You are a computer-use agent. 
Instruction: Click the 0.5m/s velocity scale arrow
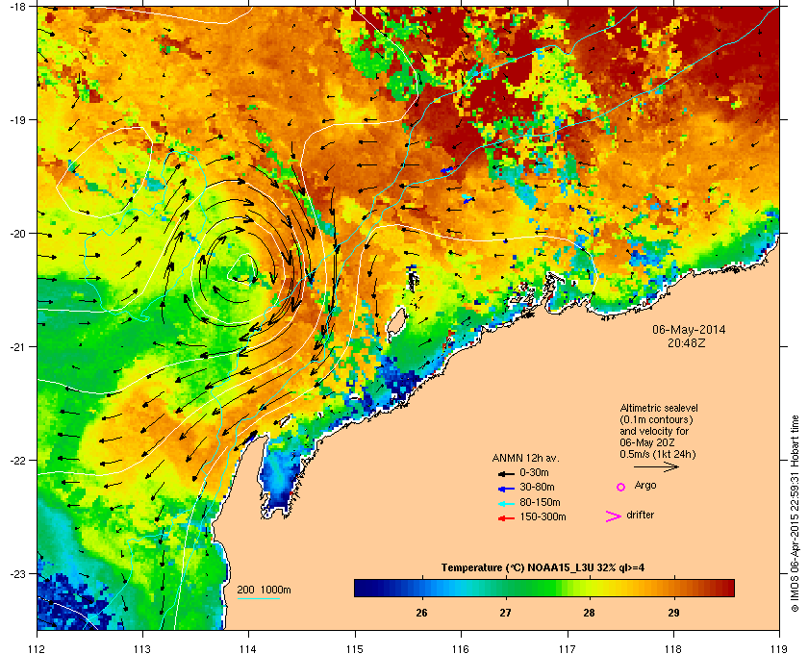tap(656, 466)
